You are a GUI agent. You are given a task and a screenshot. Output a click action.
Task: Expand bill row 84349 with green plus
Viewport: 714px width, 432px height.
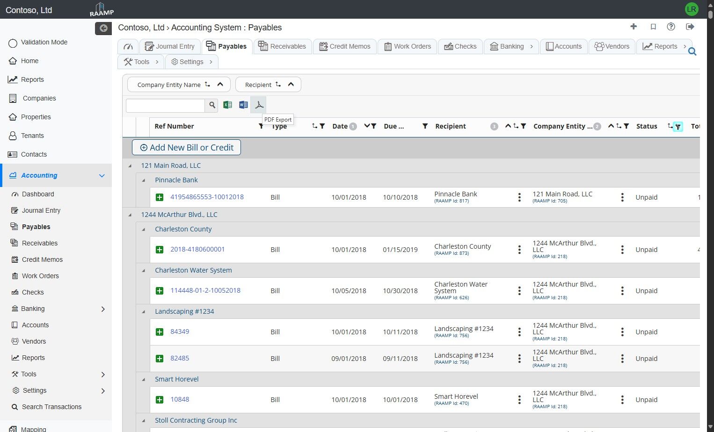[x=160, y=332]
